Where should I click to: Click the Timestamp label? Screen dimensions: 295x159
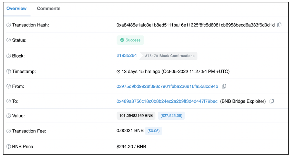pos(24,72)
